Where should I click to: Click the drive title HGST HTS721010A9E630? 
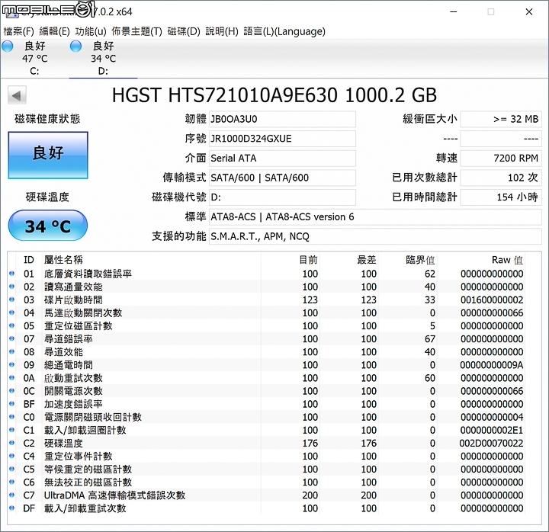pyautogui.click(x=224, y=95)
